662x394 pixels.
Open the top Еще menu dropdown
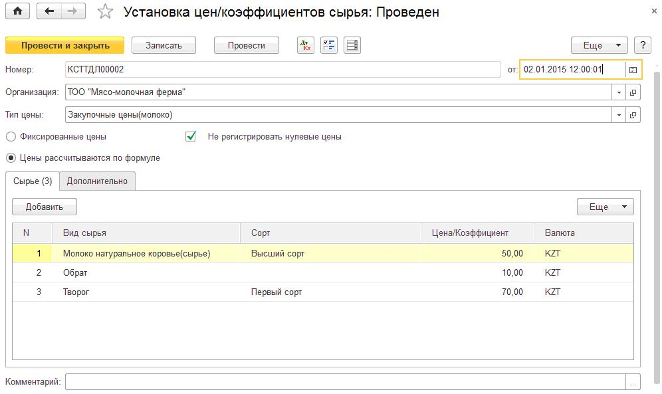(600, 45)
